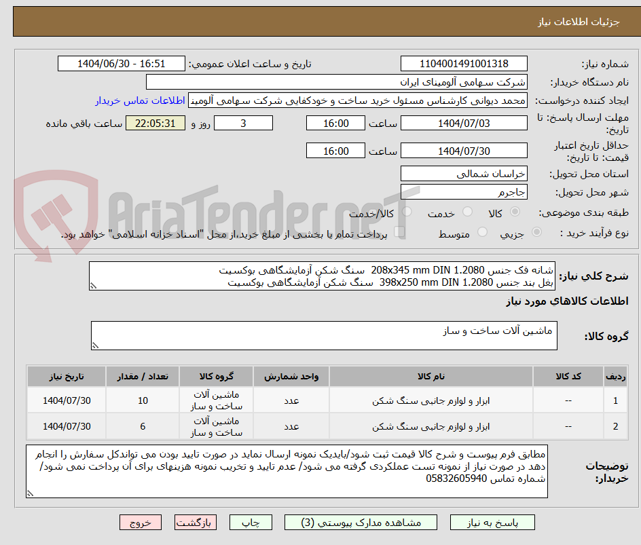
Task: Click the شماره نیاز number field
Action: click(466, 63)
